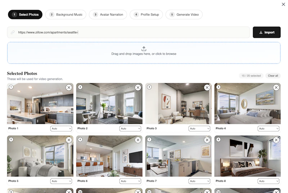Remove Photo 6 with its X icon
Image resolution: width=288 pixels, height=193 pixels.
(x=138, y=140)
